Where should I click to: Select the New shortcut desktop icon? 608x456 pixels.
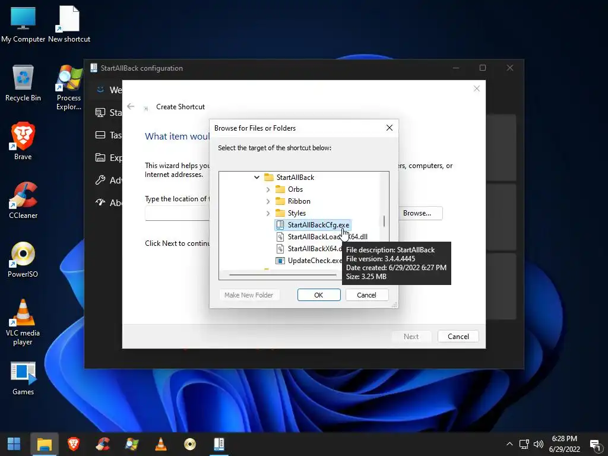pyautogui.click(x=69, y=24)
